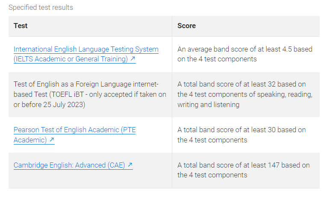Click the TOEFL 'at least 32' score text
Screen dimensions: 327x197
(270, 84)
